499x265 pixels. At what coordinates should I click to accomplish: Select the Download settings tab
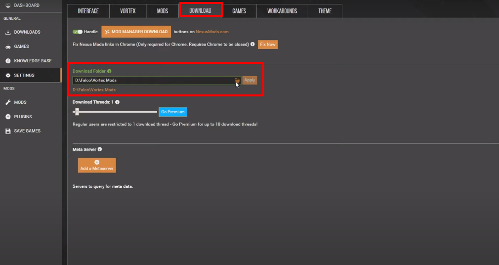200,10
